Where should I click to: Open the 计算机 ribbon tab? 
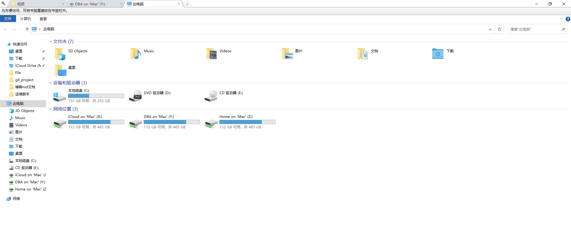coord(26,19)
